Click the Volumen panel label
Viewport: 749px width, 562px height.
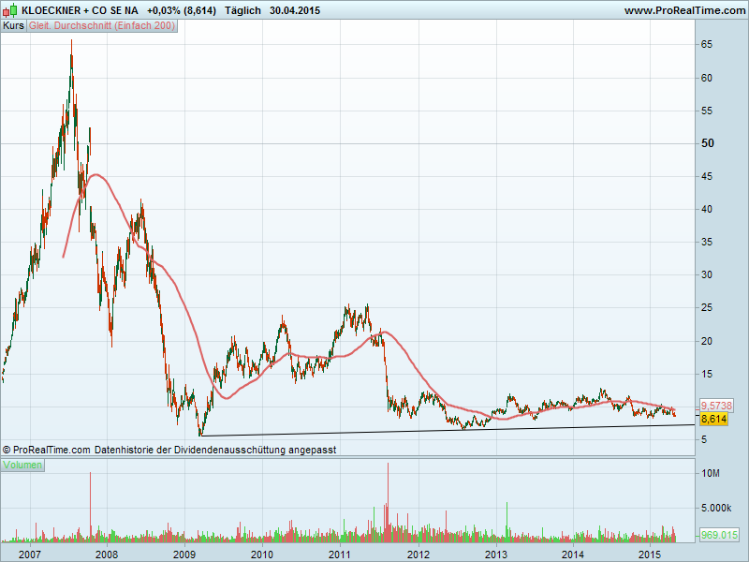(x=22, y=465)
